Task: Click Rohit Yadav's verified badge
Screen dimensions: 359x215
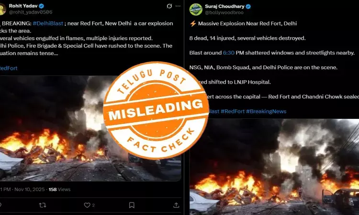Action: tap(42, 6)
